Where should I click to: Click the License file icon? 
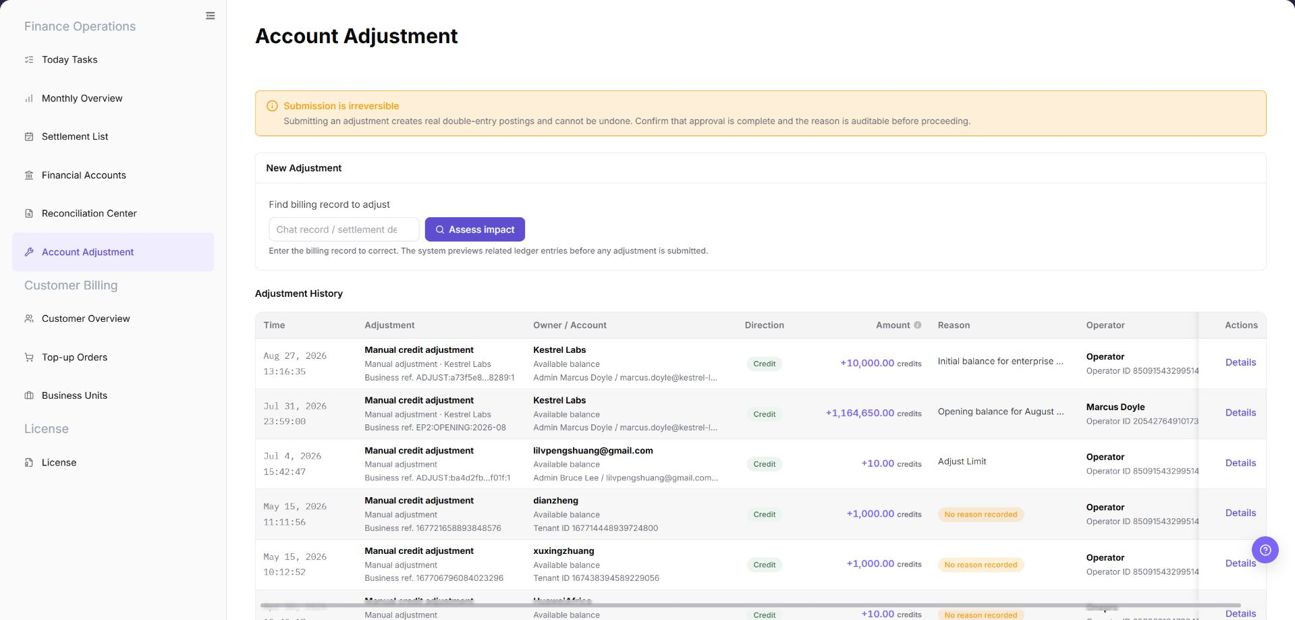point(29,462)
